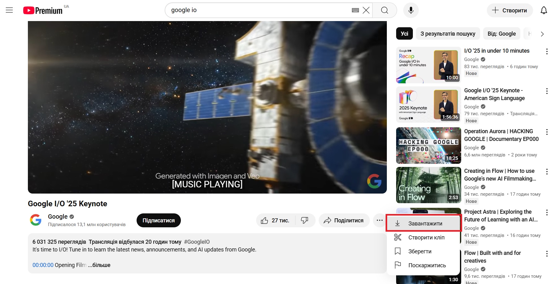Screen dimensions: 551x284
Task: Choose Зберегти in the actions menu
Action: tap(424, 251)
